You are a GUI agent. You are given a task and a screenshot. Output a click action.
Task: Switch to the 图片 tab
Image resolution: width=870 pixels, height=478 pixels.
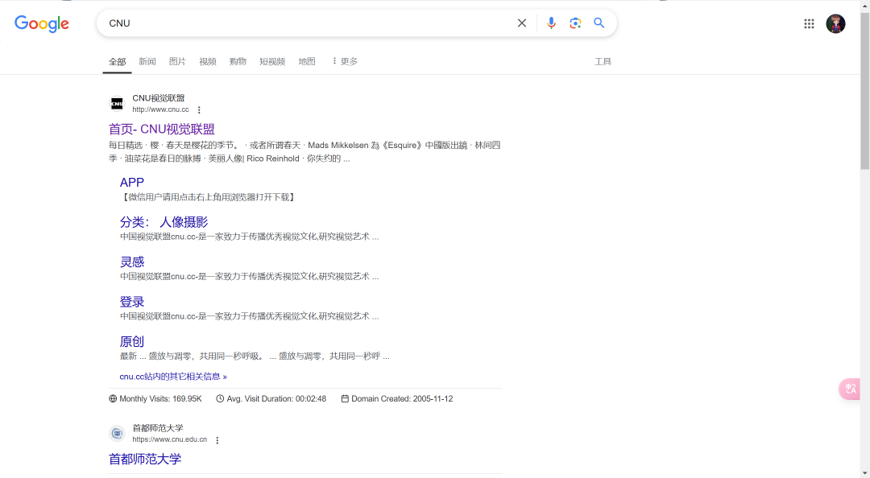(x=177, y=61)
